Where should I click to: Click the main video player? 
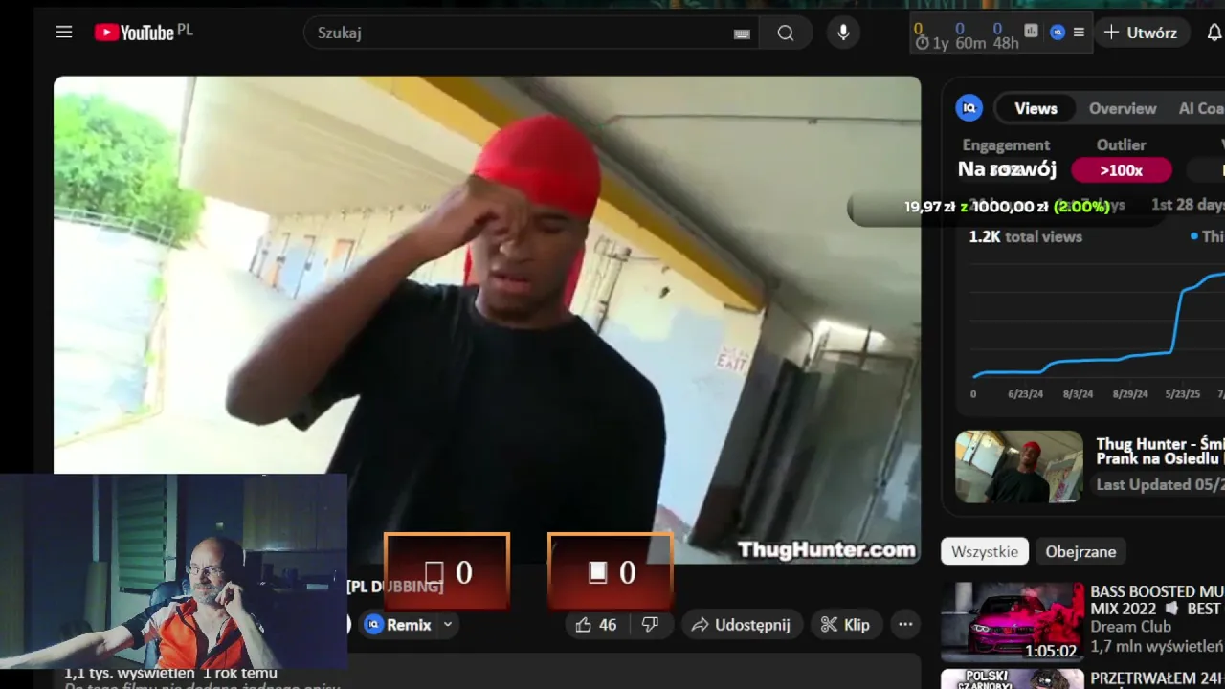pos(487,320)
